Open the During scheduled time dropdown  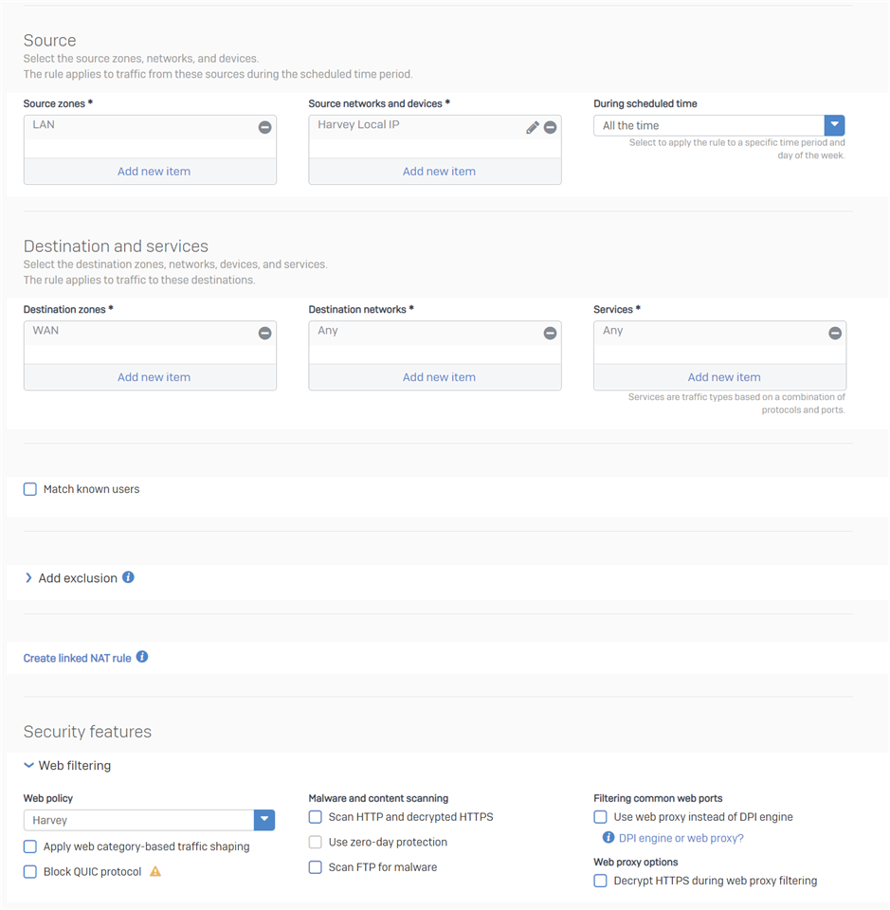pos(718,125)
